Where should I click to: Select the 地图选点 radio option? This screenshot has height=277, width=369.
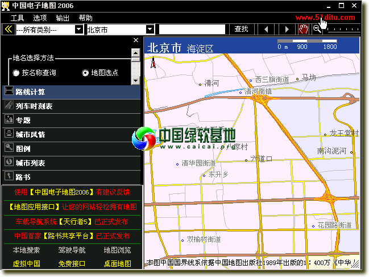coord(100,73)
